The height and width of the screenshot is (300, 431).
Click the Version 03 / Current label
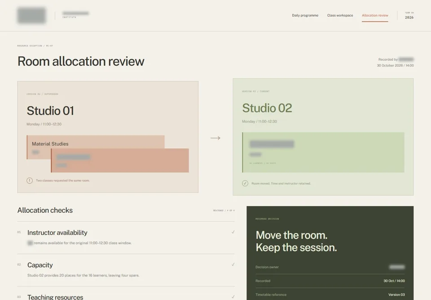click(255, 91)
